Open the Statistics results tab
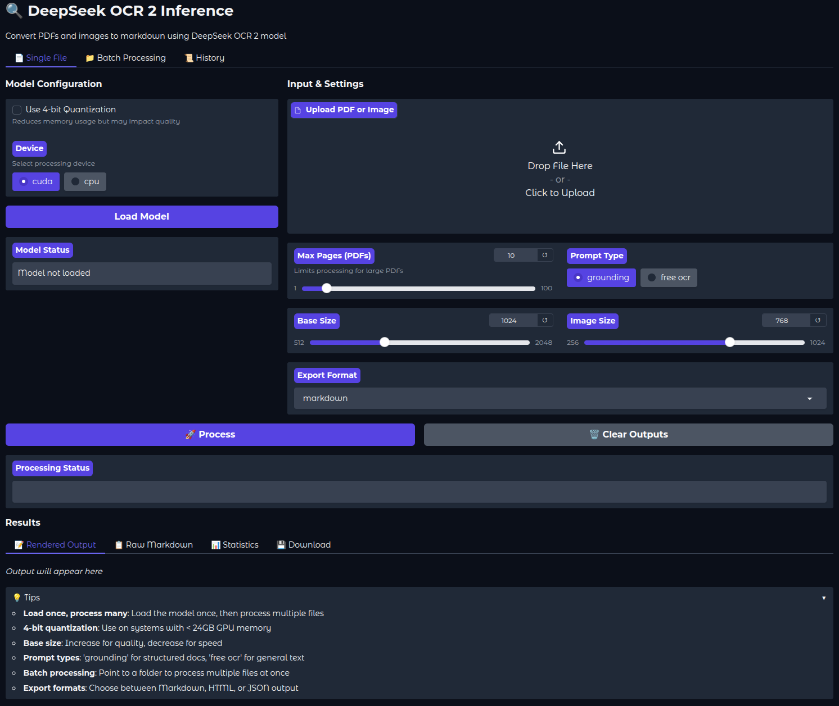 tap(234, 545)
